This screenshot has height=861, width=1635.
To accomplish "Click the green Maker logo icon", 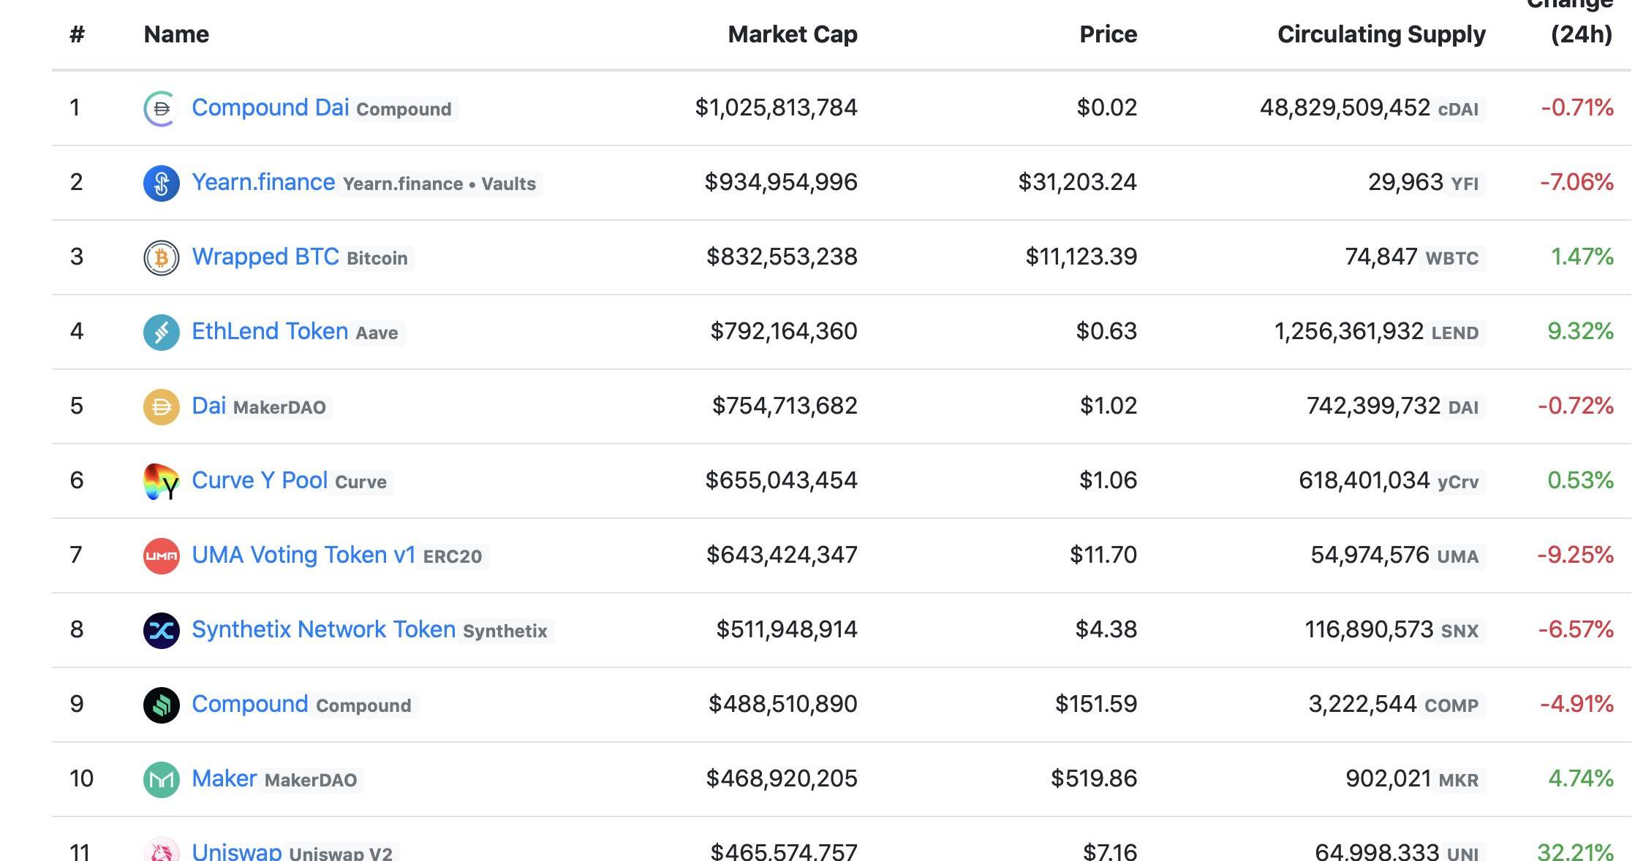I will 161,780.
